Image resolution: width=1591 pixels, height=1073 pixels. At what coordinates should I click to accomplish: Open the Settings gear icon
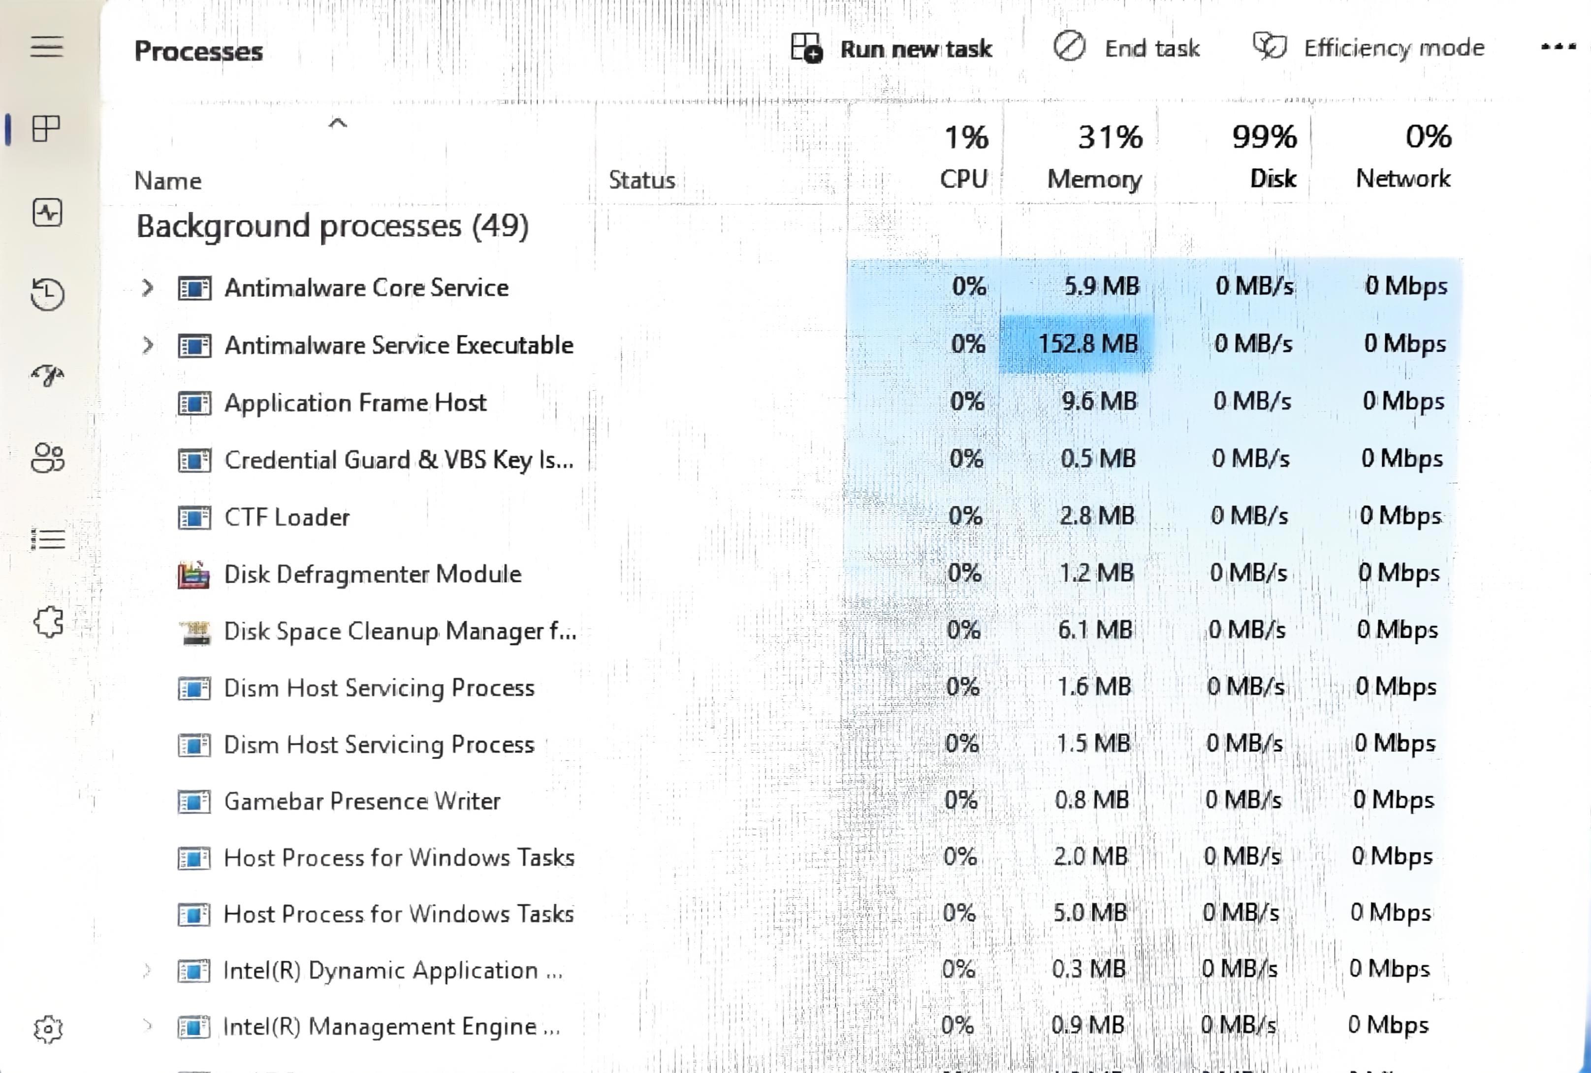click(x=48, y=1029)
